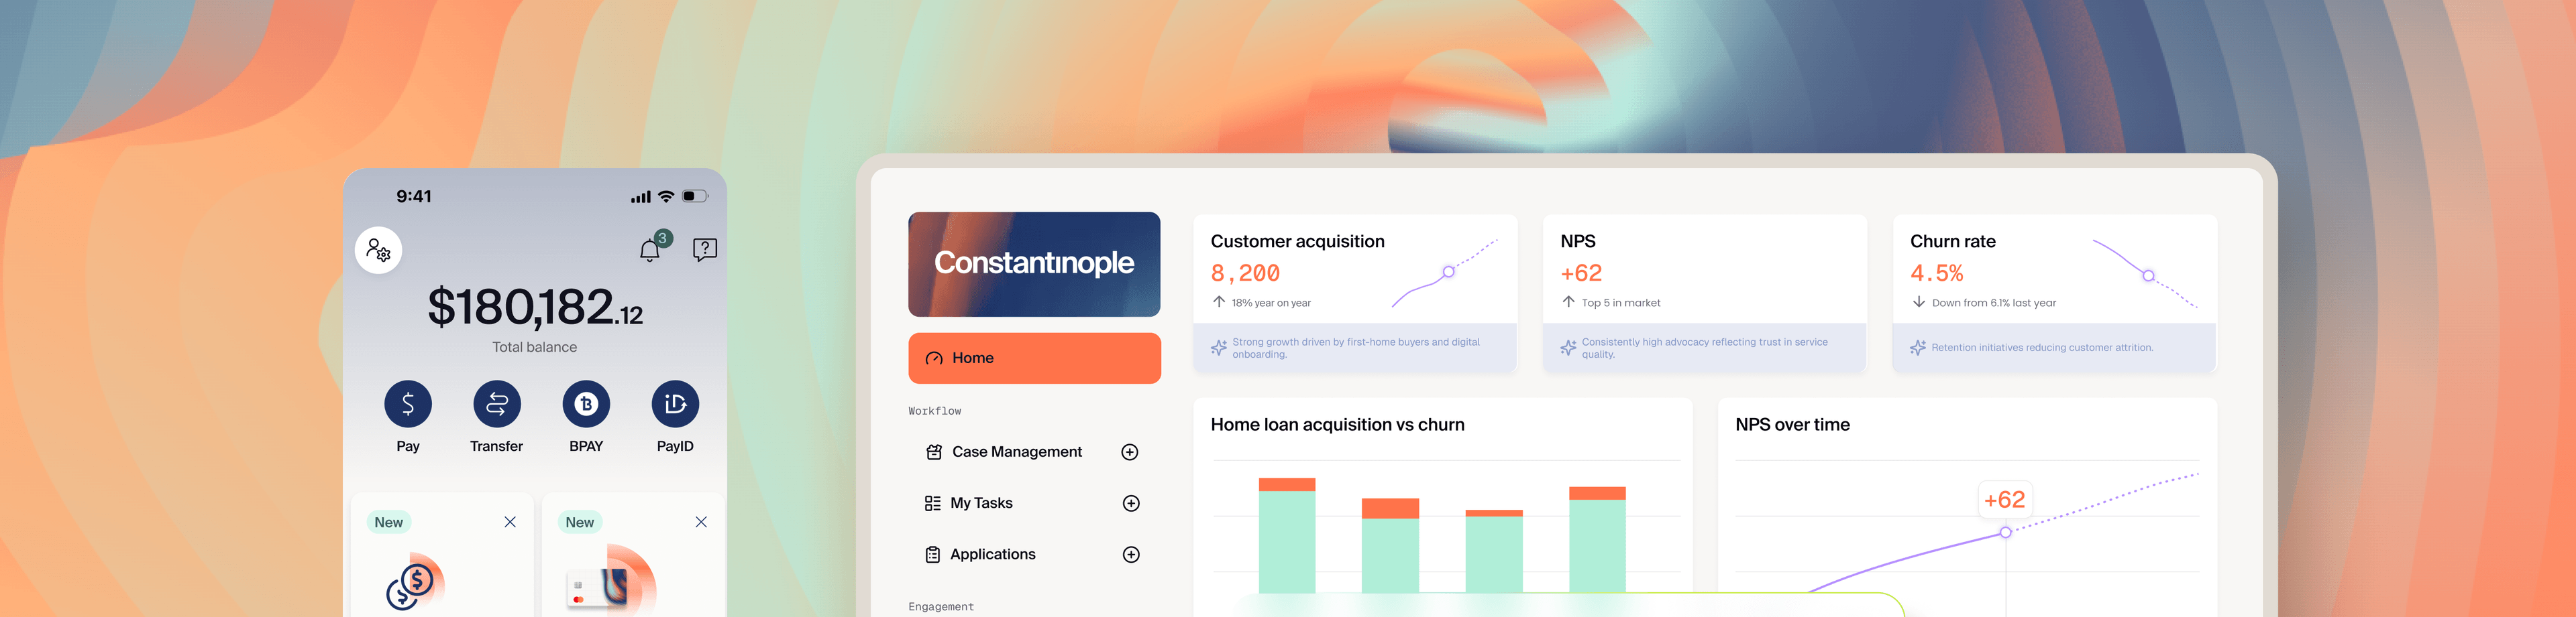Click the total balance amount
This screenshot has width=2576, height=617.
[534, 307]
